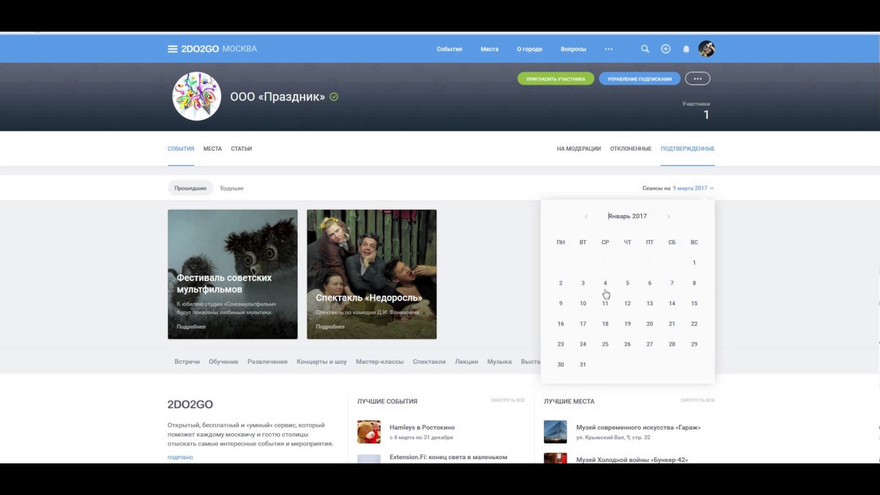This screenshot has width=880, height=495.
Task: Click the ООО «Праздник» organization logo
Action: coord(197,97)
